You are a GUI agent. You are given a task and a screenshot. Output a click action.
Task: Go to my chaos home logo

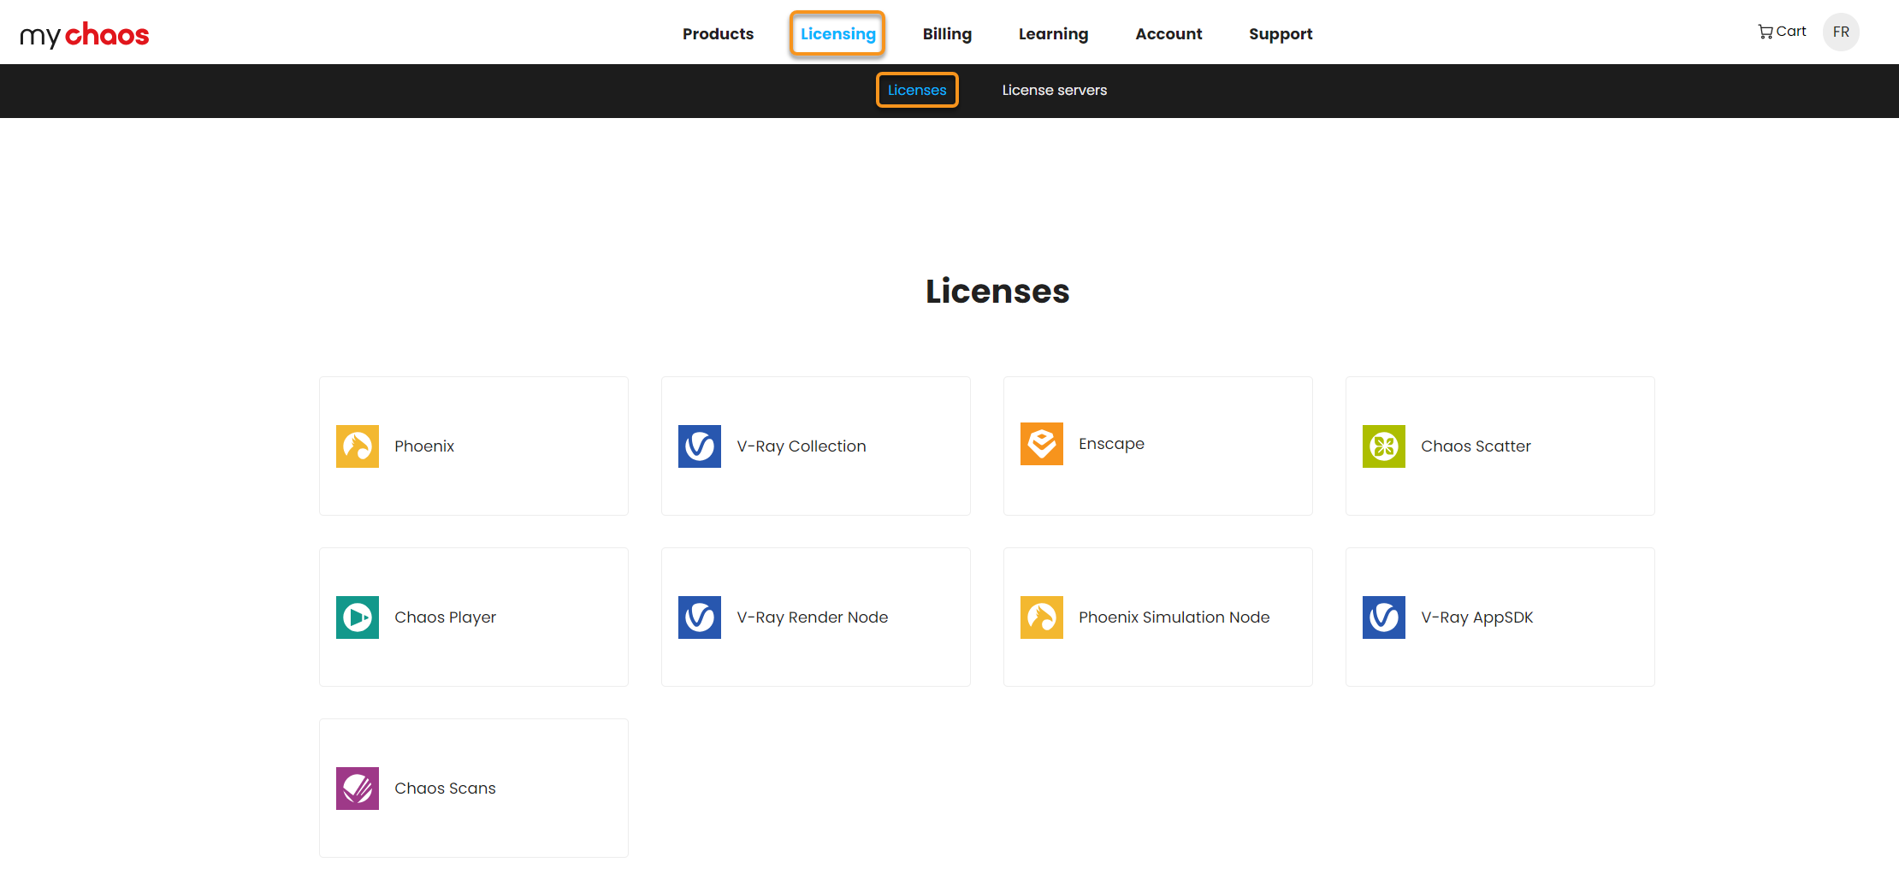click(84, 34)
